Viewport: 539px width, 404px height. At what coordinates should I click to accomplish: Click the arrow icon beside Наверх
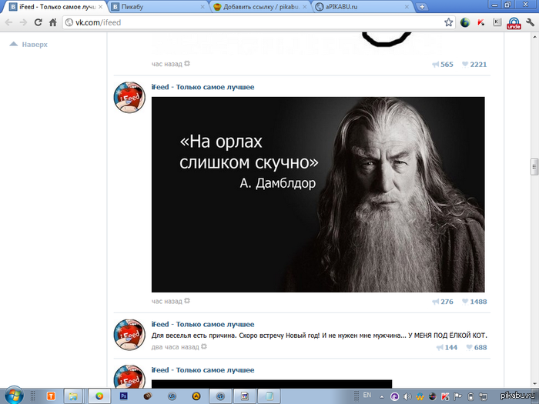(x=13, y=44)
